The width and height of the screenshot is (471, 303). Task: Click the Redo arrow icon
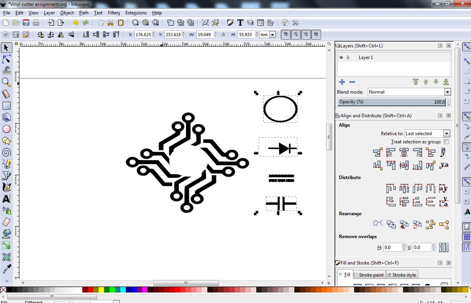click(86, 23)
